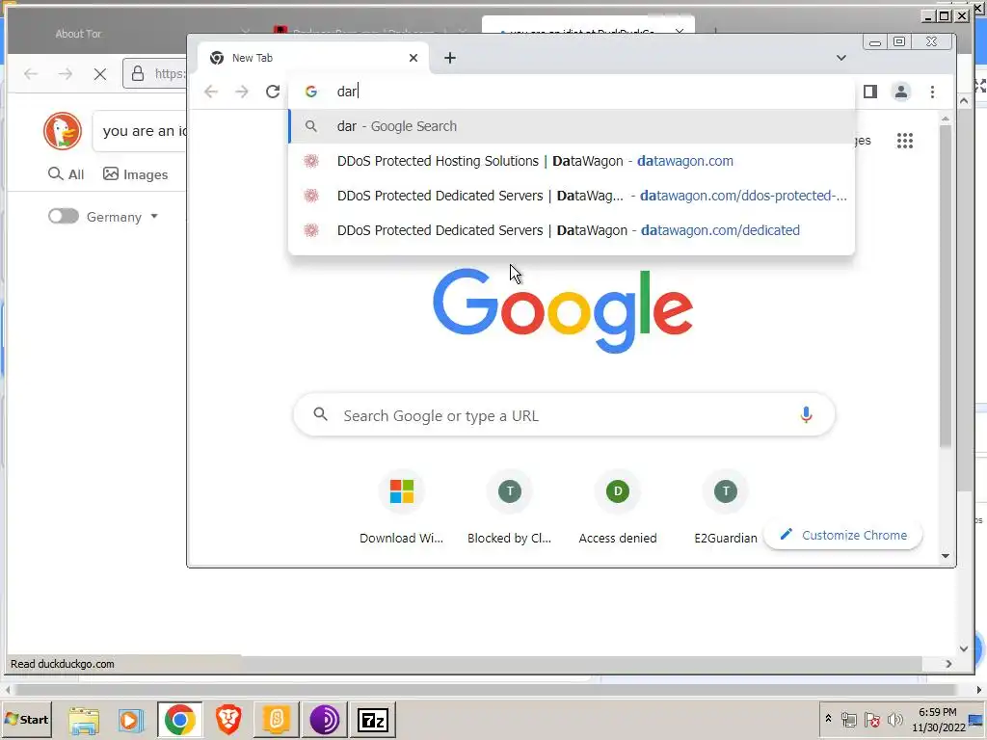This screenshot has height=740, width=987.
Task: Select the All results tab on DuckDuckGo
Action: 67,174
